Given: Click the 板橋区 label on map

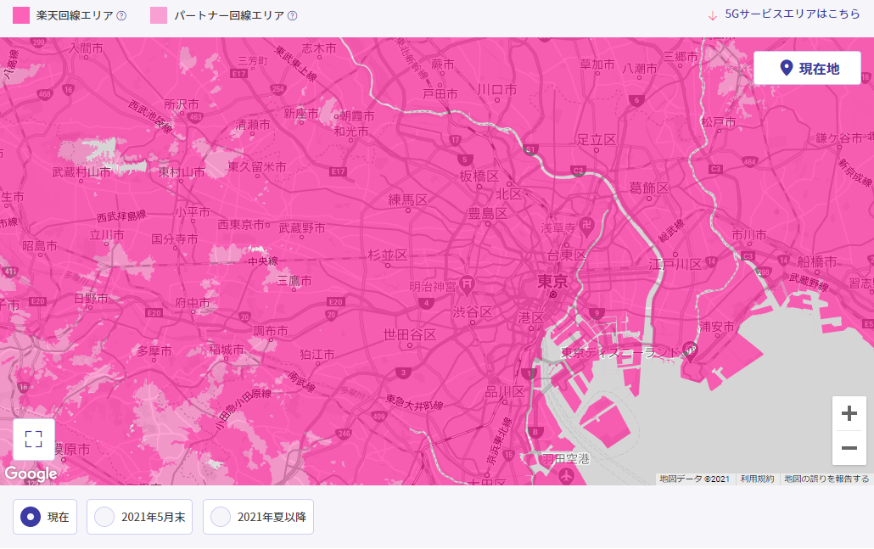Looking at the screenshot, I should (479, 176).
